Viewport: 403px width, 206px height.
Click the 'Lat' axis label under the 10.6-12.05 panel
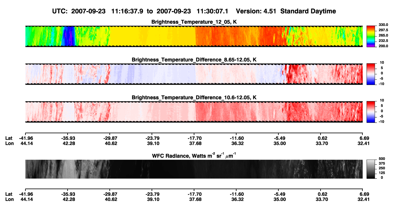(9, 138)
